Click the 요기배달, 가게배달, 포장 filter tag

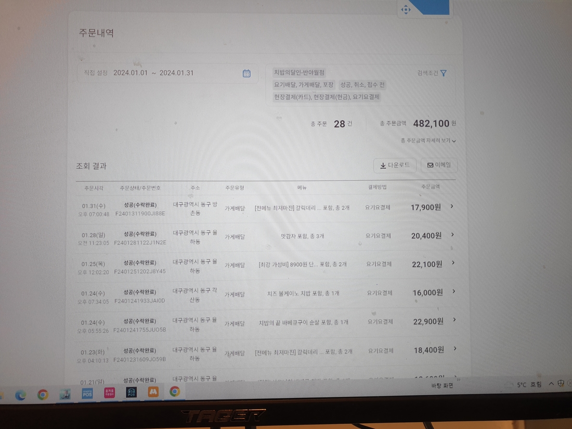tap(304, 85)
